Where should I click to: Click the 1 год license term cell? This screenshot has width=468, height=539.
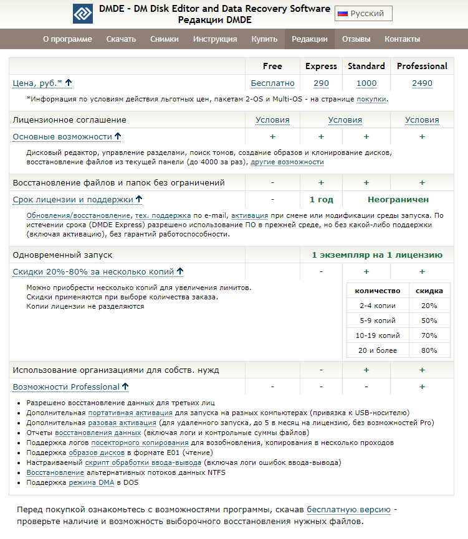322,199
